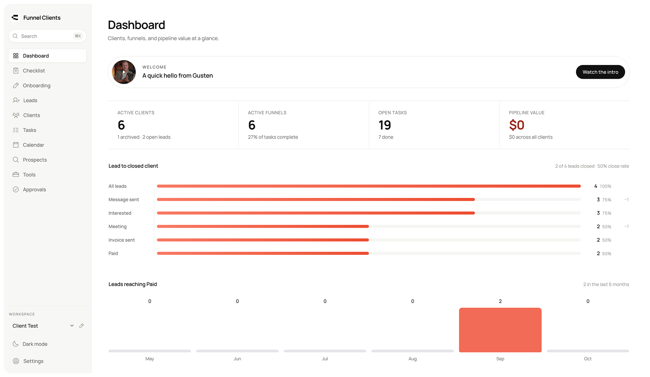Click "2 of 4 leads closed · 50% close rate"
The width and height of the screenshot is (650, 377).
click(x=592, y=166)
